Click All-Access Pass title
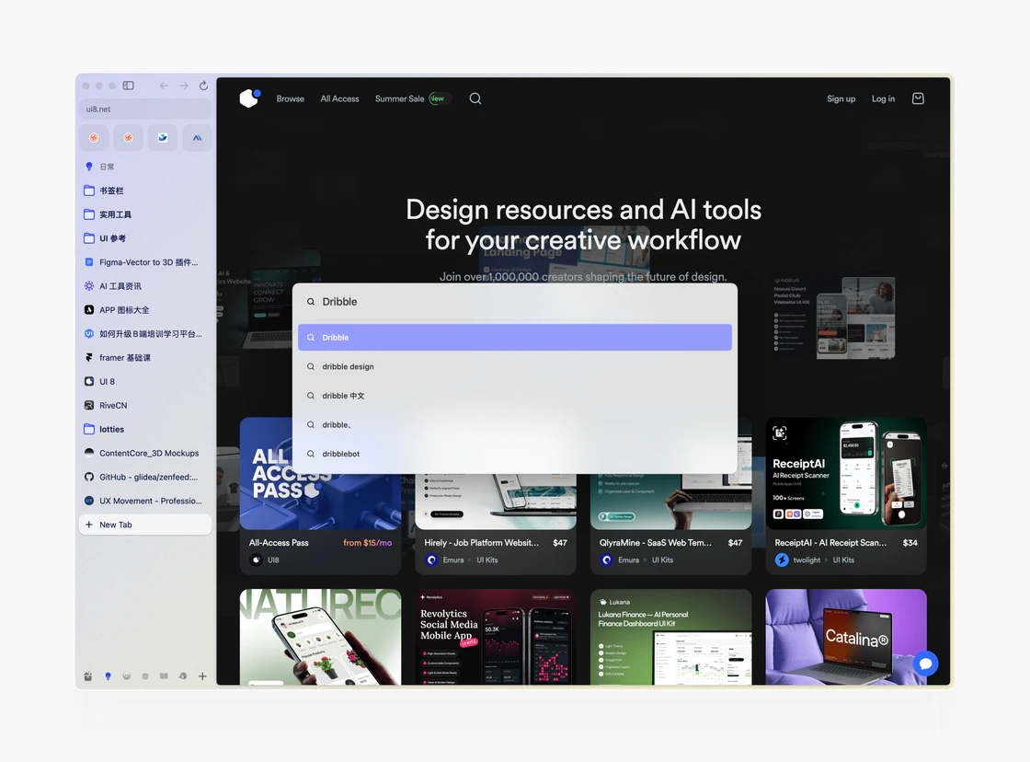The height and width of the screenshot is (762, 1030). (279, 543)
